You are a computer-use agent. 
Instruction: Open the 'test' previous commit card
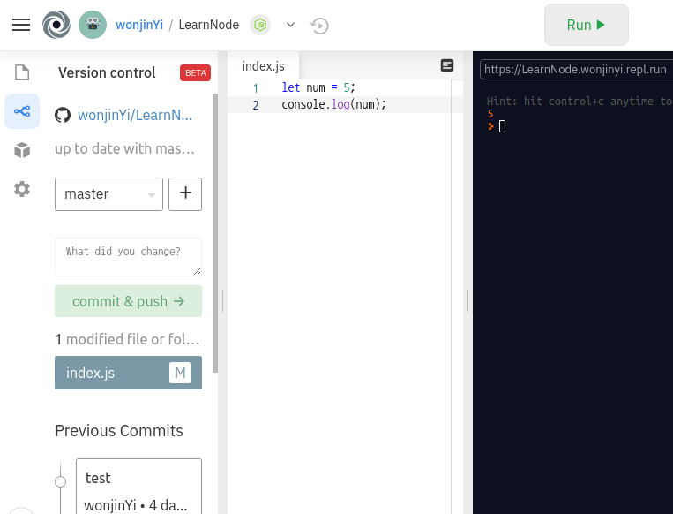point(138,486)
